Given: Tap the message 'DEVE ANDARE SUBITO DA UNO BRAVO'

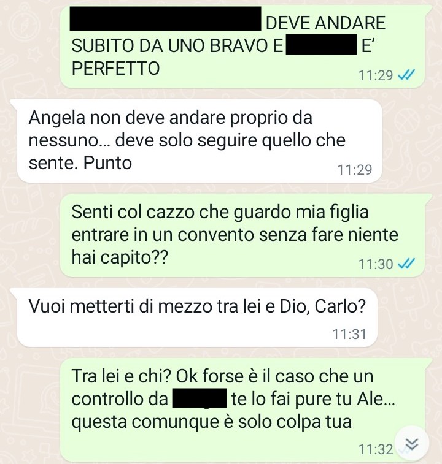Looking at the screenshot, I should (242, 47).
